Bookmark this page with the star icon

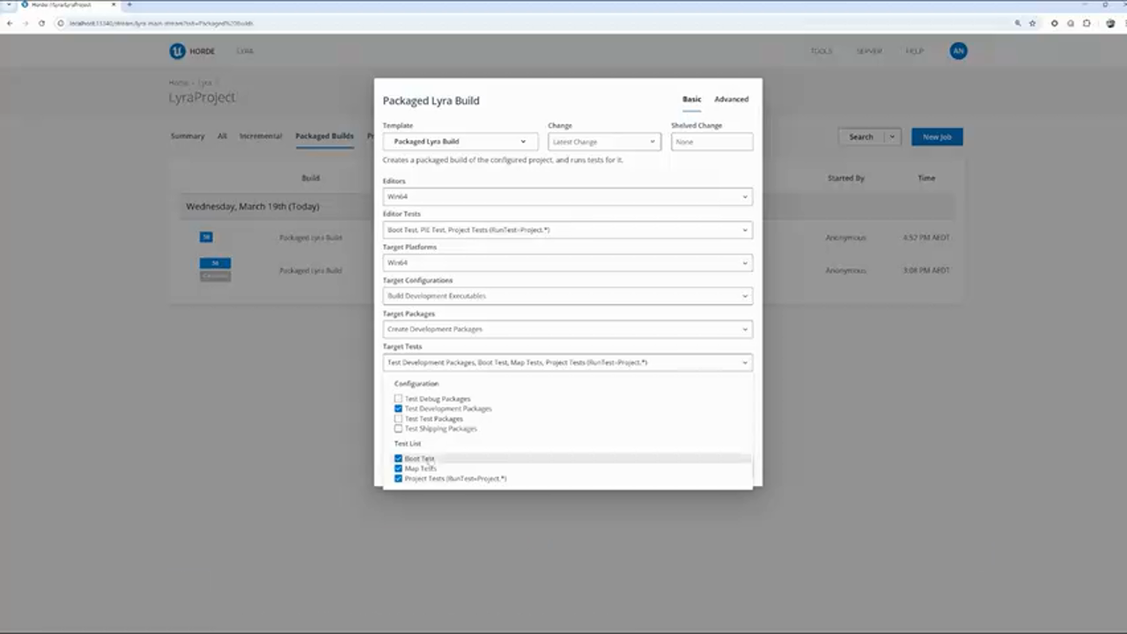[1033, 23]
